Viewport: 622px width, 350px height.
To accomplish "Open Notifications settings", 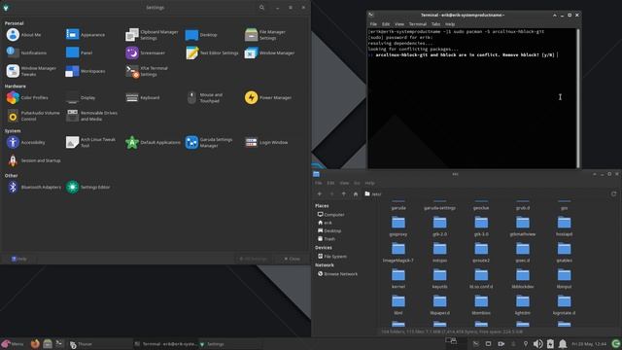I will 26,52.
